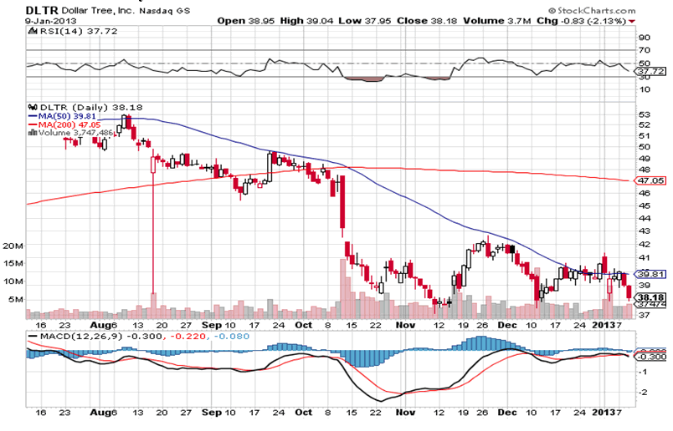Click the black line swatch beside MACD(12,26,9)
The width and height of the screenshot is (673, 431).
pyautogui.click(x=33, y=337)
